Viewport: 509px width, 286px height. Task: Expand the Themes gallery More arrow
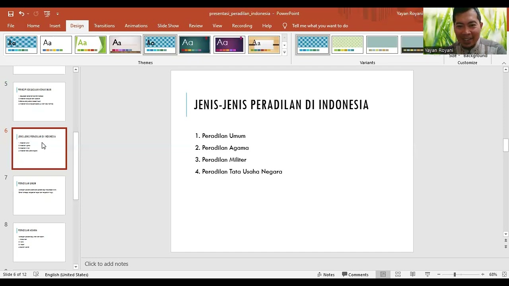284,52
